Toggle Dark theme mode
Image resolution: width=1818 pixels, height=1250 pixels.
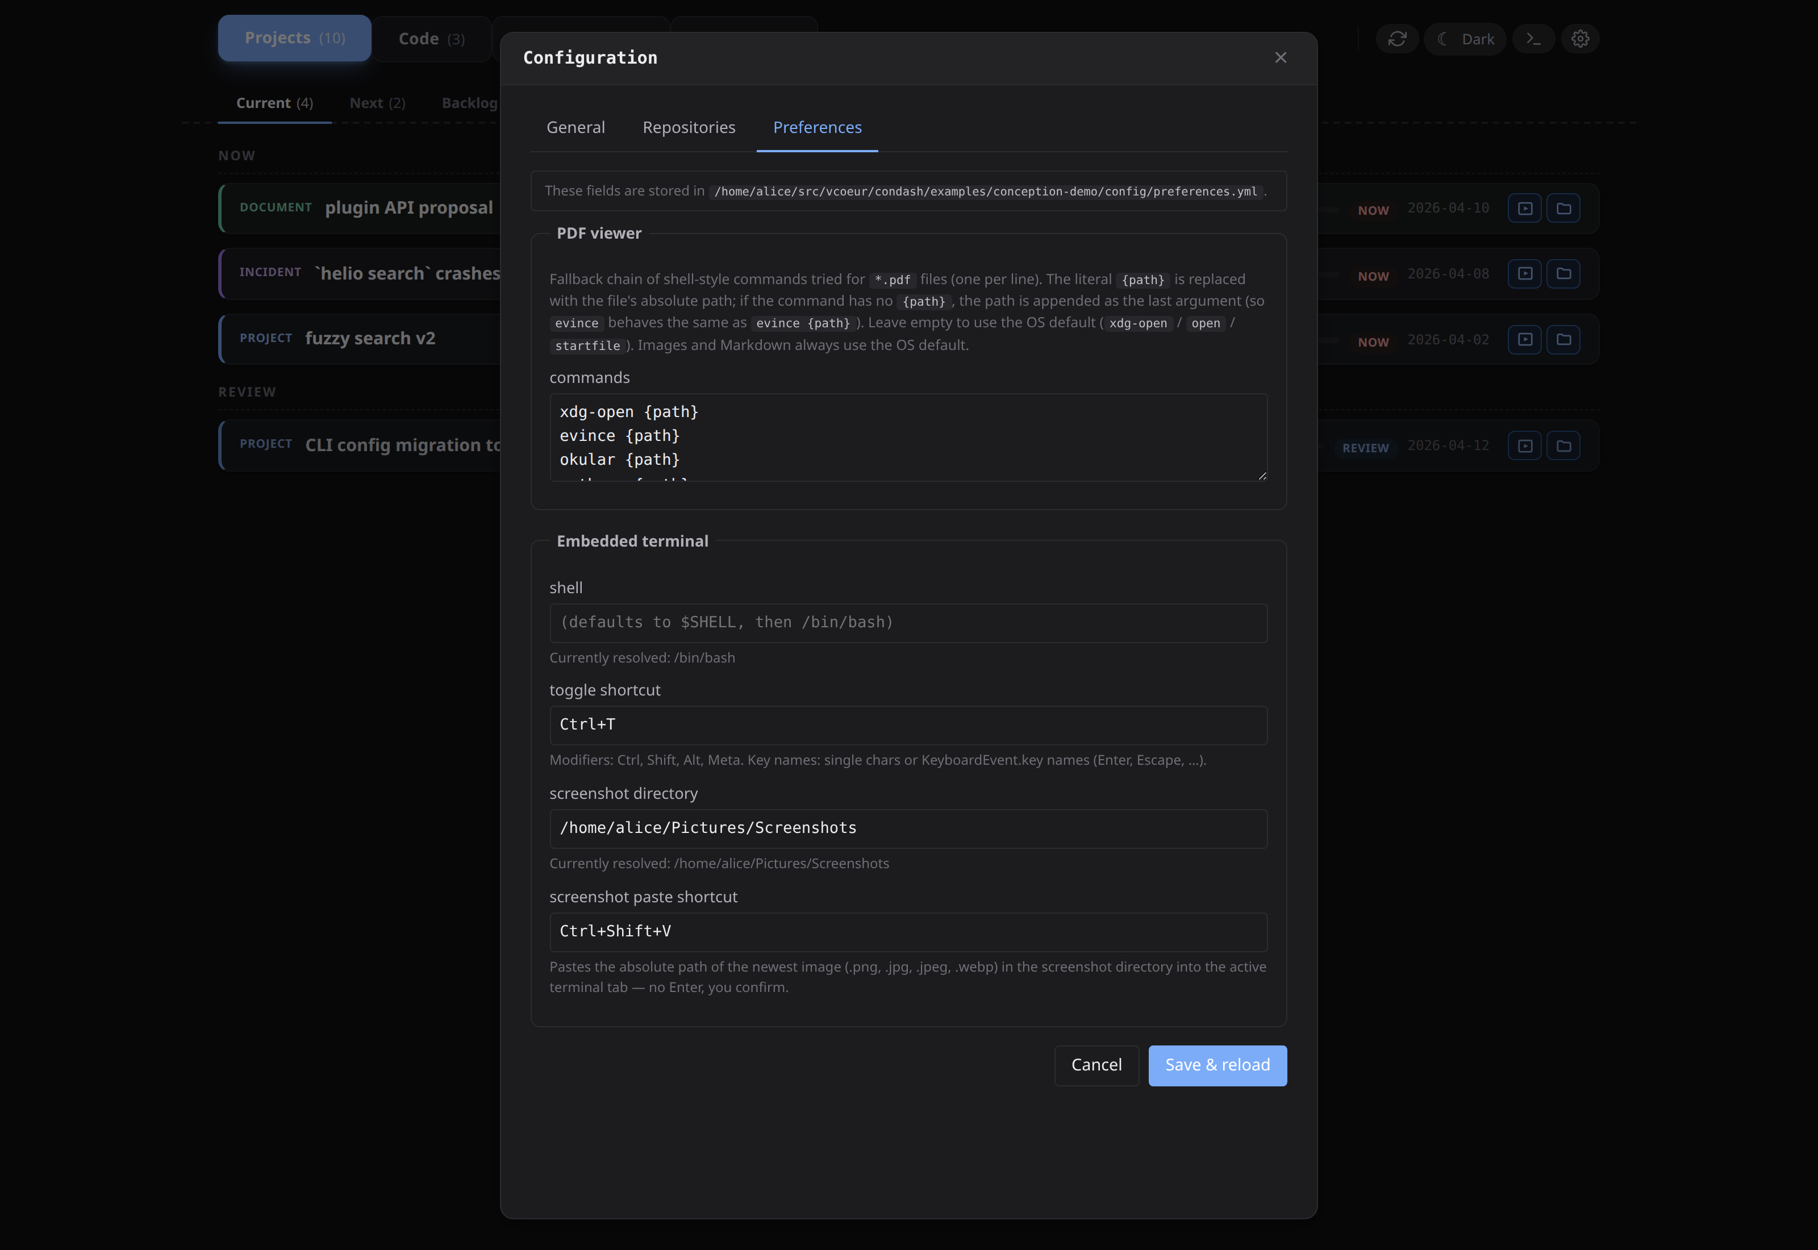point(1465,39)
